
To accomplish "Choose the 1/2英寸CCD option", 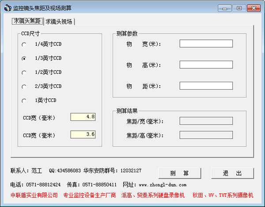I will tap(24, 72).
